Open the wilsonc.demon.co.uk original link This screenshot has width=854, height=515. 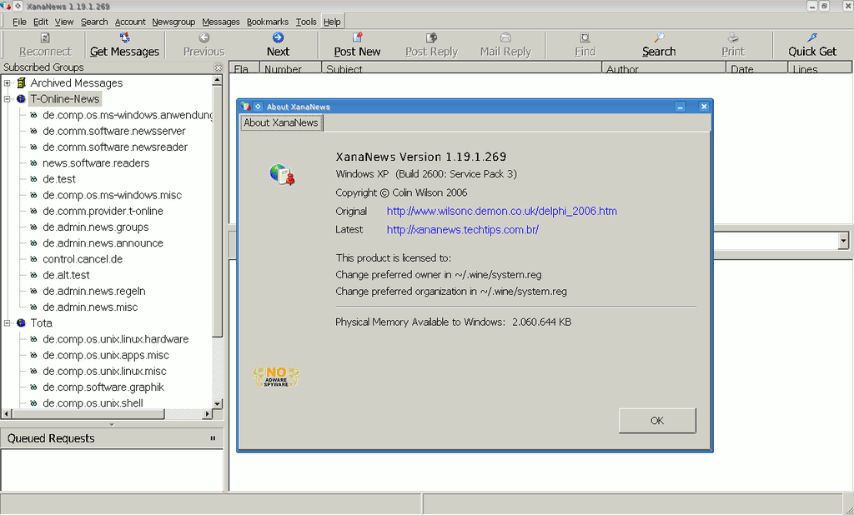[x=501, y=212]
